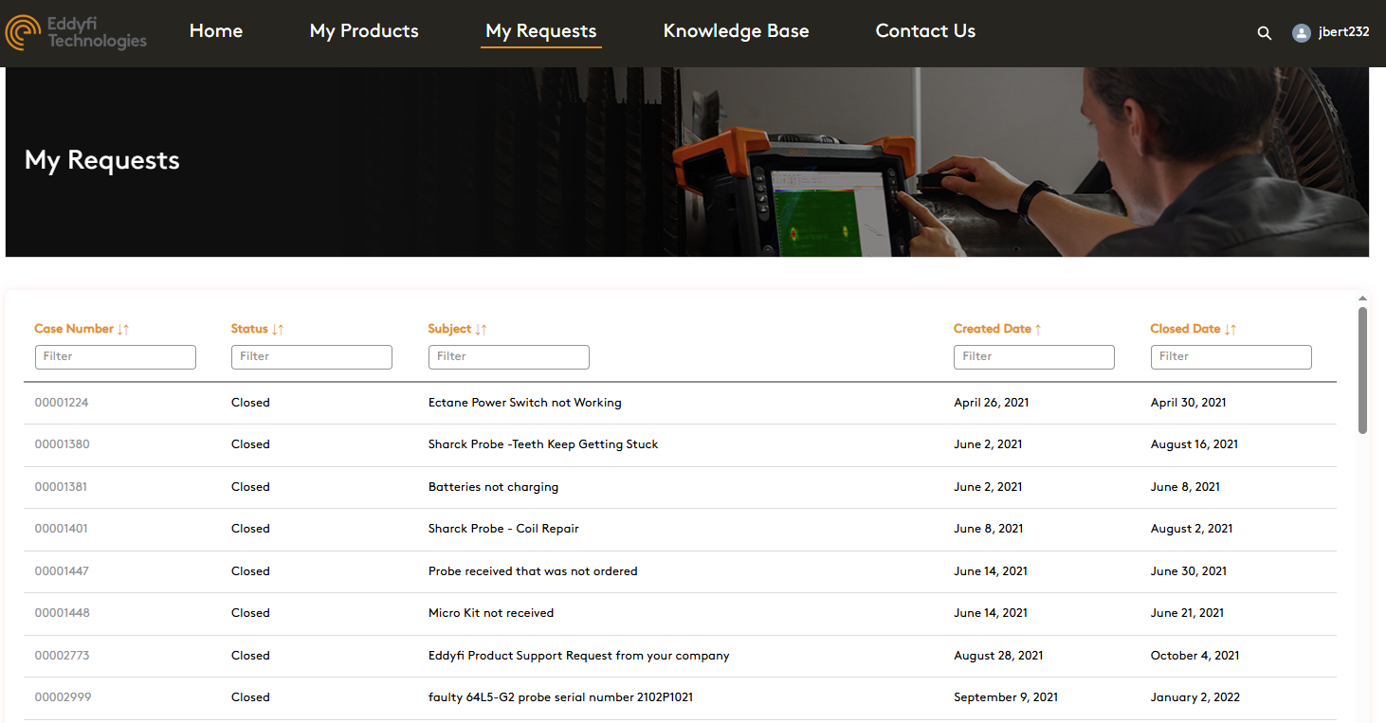This screenshot has height=723, width=1386.
Task: Click the user avatar icon
Action: (x=1301, y=32)
